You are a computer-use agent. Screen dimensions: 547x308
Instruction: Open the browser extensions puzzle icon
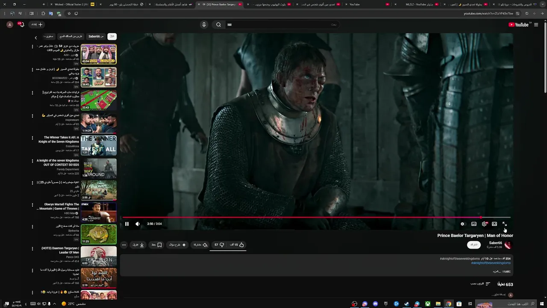(43, 13)
